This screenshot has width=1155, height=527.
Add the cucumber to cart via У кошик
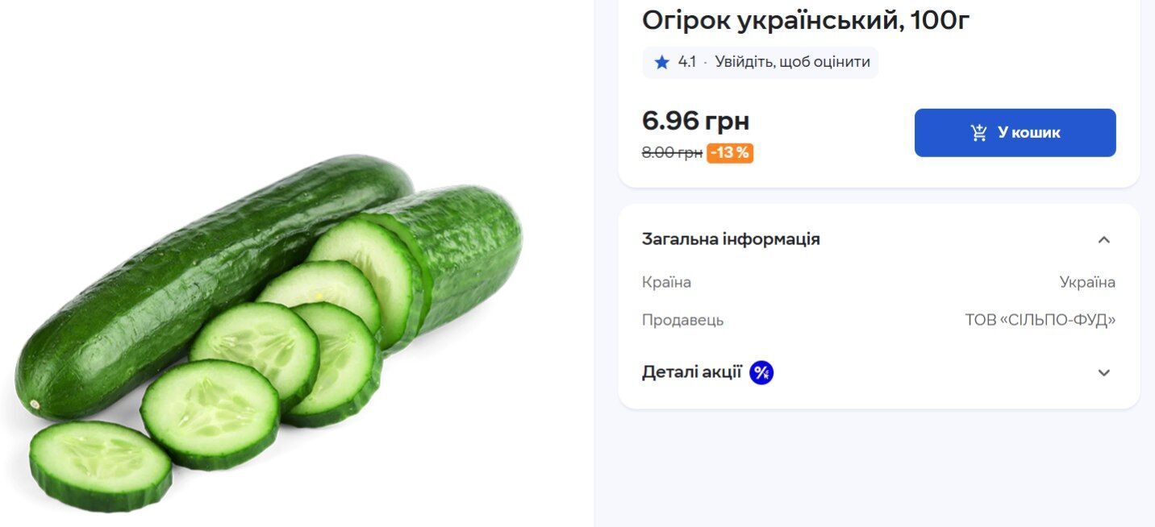(1015, 131)
